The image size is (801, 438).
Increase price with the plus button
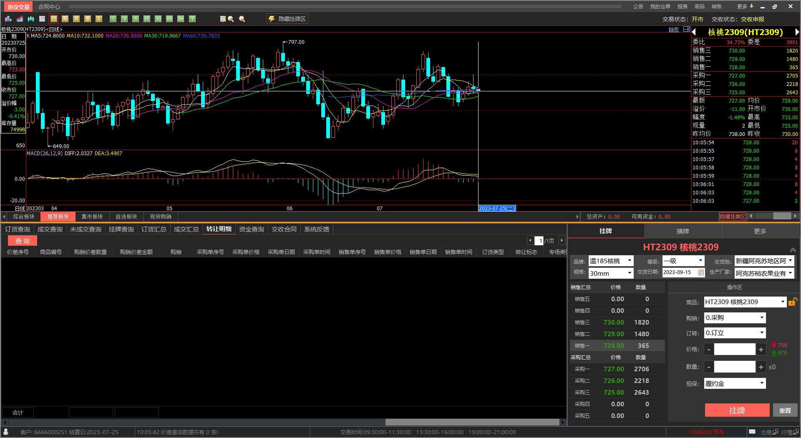click(761, 350)
